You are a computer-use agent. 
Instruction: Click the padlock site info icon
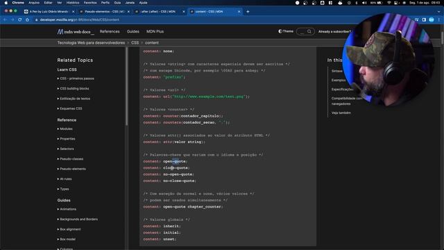click(36, 20)
